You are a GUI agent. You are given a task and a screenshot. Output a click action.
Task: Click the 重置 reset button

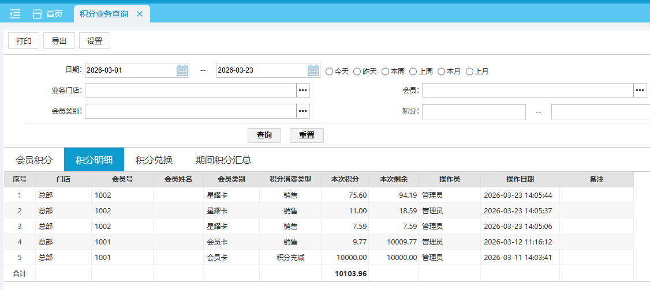click(x=307, y=135)
